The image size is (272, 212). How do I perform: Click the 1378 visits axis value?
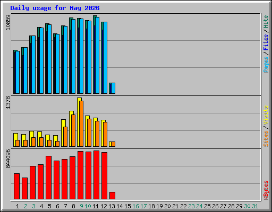pos(8,102)
